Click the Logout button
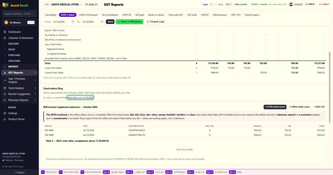This screenshot has width=333, height=175. [x=324, y=4]
